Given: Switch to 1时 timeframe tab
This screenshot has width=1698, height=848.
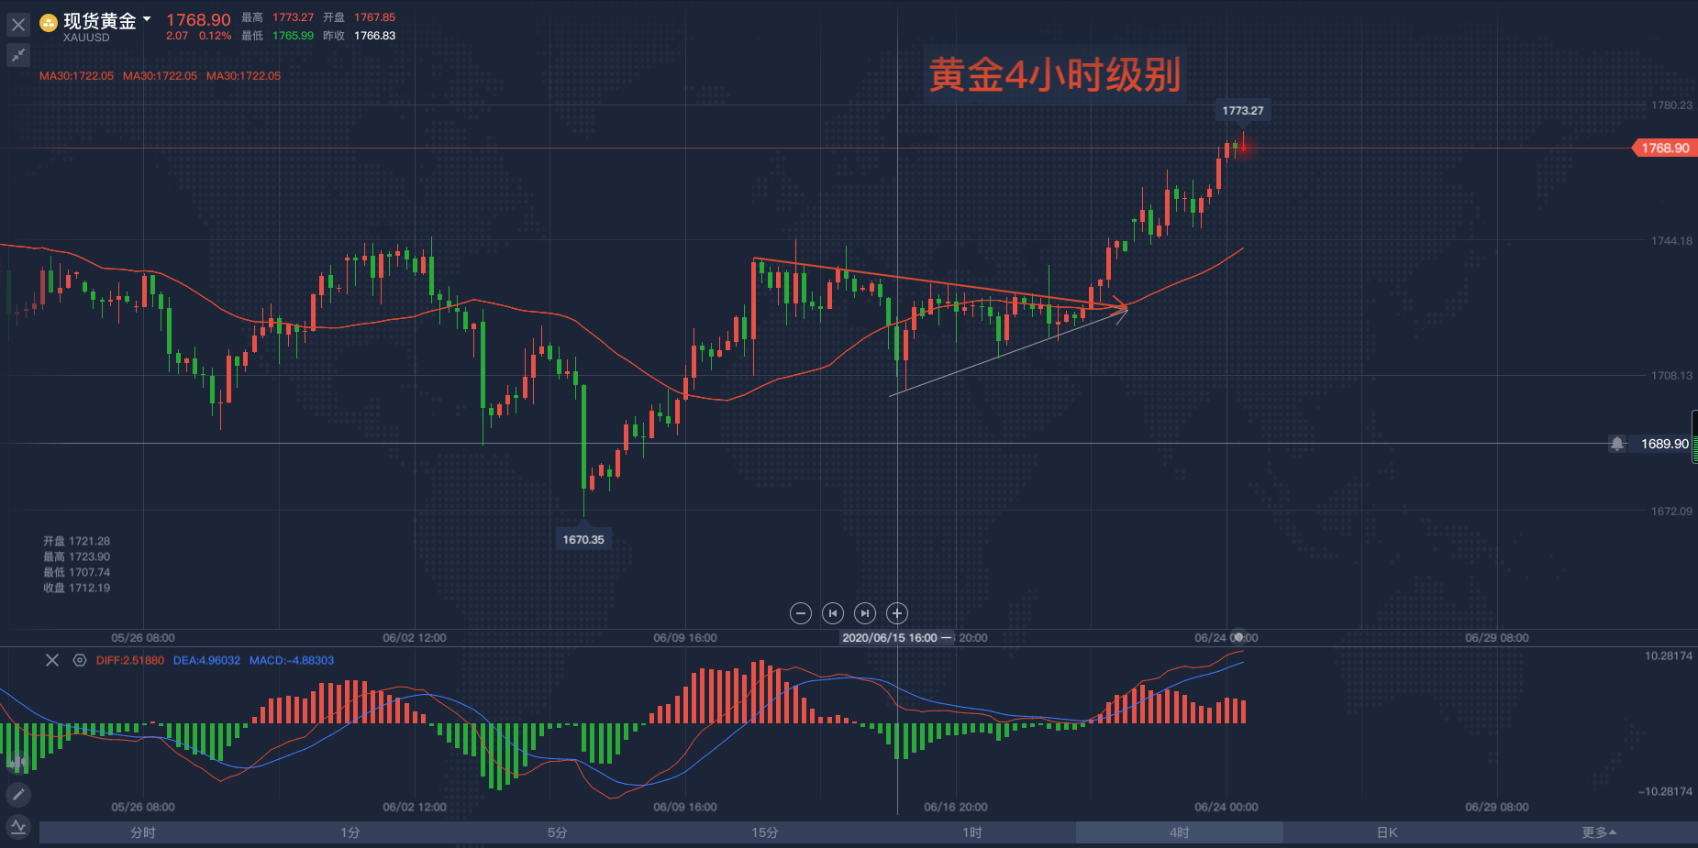Looking at the screenshot, I should pos(972,832).
